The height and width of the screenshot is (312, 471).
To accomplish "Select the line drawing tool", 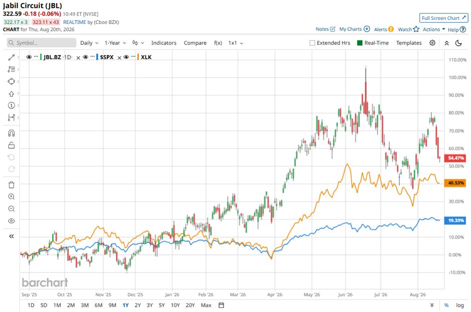I will coord(12,57).
